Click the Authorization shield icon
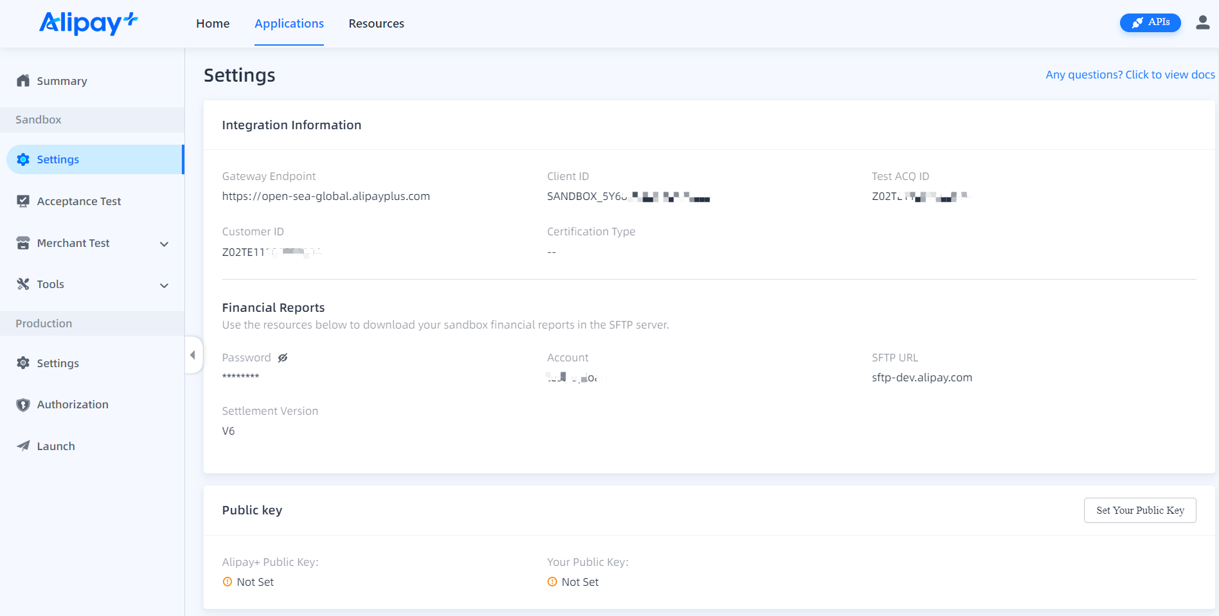The image size is (1219, 616). [23, 404]
